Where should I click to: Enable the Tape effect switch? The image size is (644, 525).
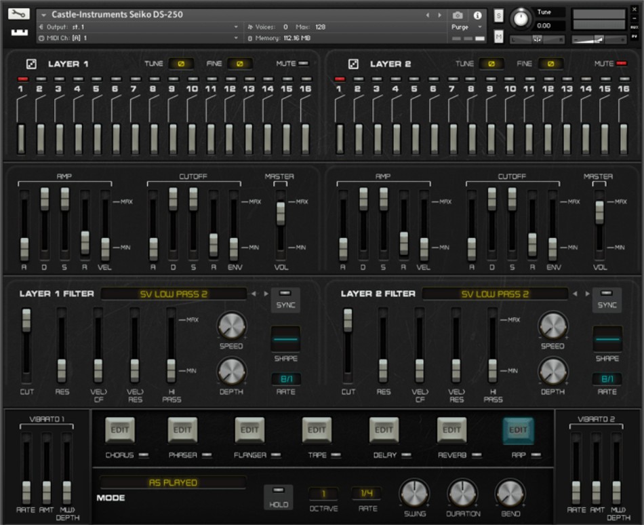(x=336, y=455)
